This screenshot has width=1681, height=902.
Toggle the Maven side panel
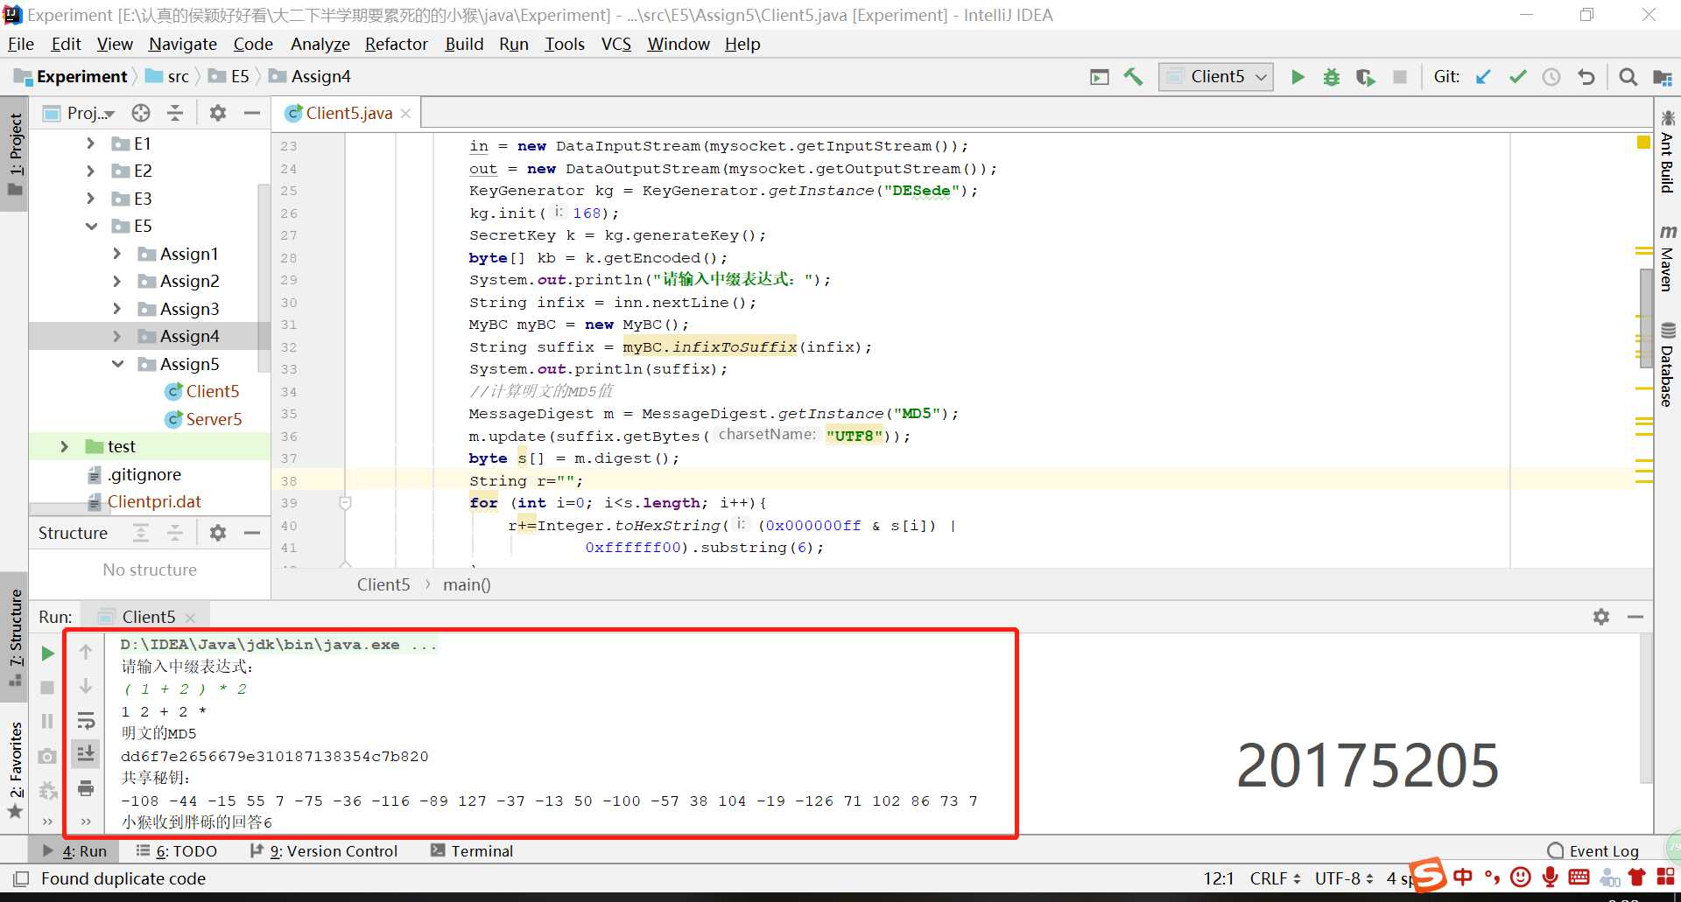click(1667, 258)
